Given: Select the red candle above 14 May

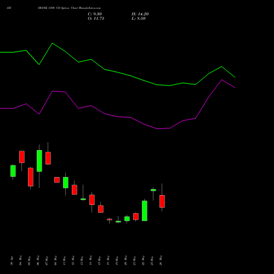Looking at the screenshot, I should [92, 200].
